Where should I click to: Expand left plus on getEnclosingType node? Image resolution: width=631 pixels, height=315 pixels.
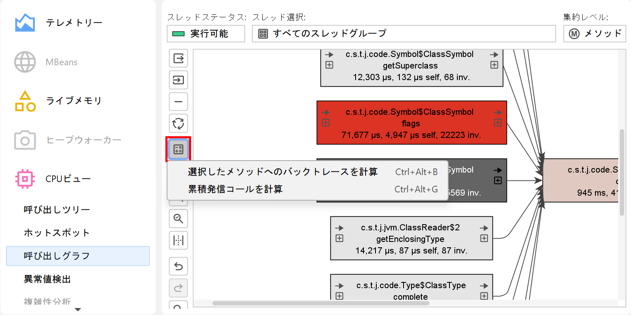tap(339, 238)
